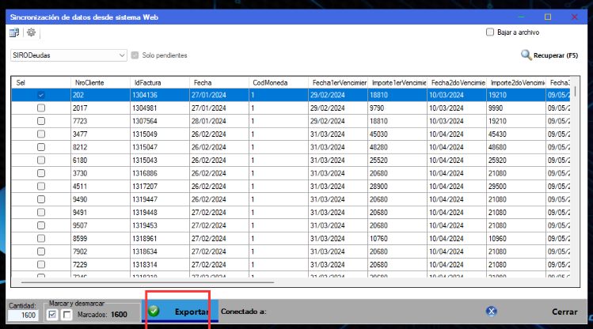Check the row for client 9490
The height and width of the screenshot is (329, 593).
(x=41, y=199)
